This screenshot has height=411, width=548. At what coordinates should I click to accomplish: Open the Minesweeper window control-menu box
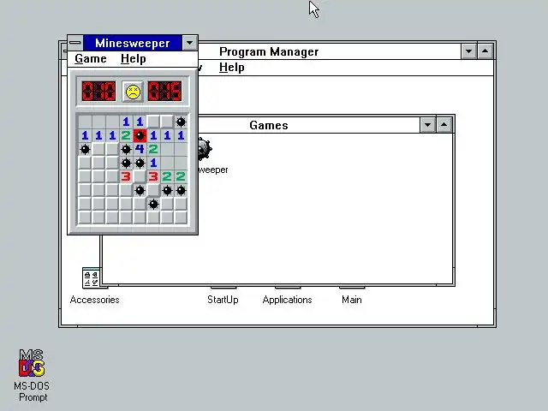75,43
